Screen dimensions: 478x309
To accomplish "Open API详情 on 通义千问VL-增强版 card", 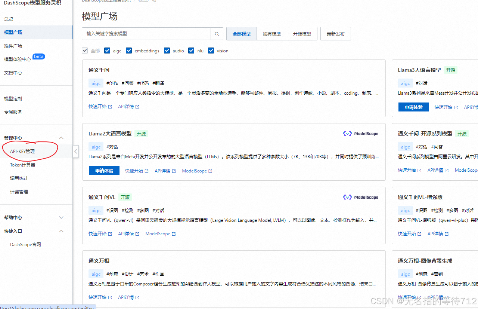I will pyautogui.click(x=438, y=234).
